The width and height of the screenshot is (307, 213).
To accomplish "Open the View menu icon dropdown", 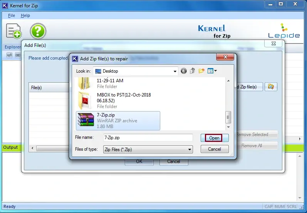I will 212,71.
